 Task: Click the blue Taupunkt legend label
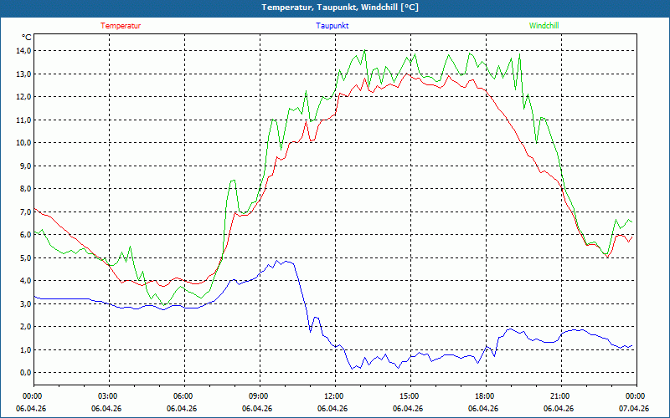pos(332,26)
